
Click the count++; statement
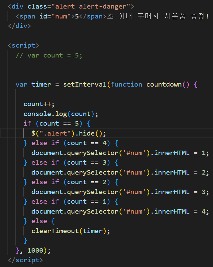[39, 104]
